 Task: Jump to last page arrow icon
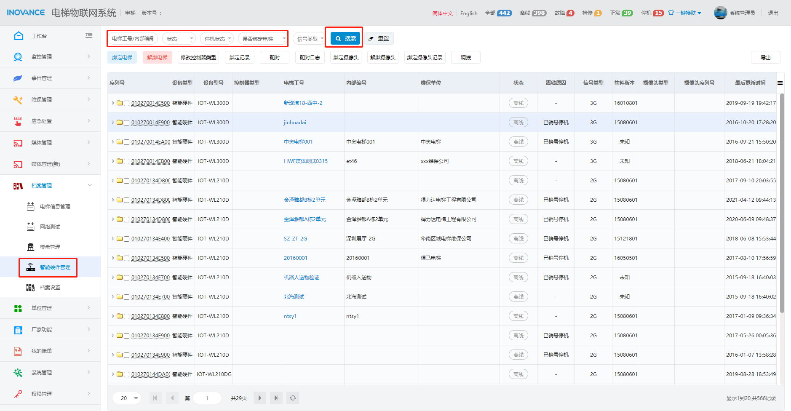click(276, 398)
